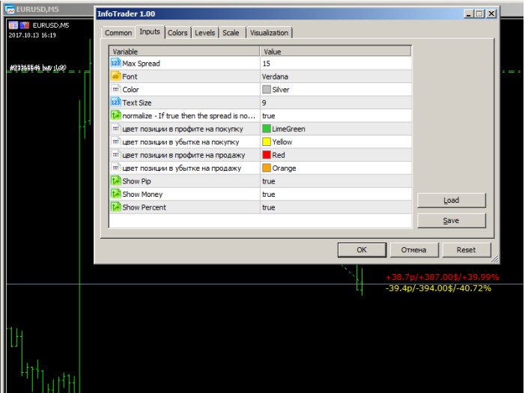Click the Yellow color swatch
Screen dimensions: 525x393
click(x=267, y=141)
